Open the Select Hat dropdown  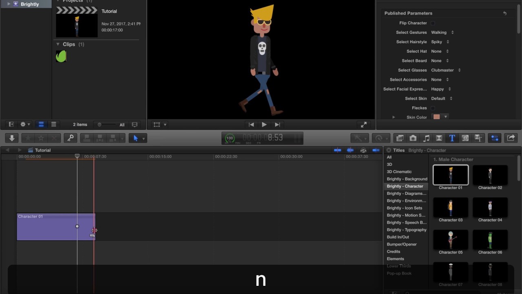pyautogui.click(x=440, y=51)
